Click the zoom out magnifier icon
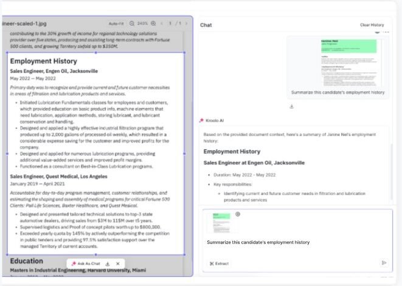Screen dimensions: 402x286 pyautogui.click(x=131, y=23)
